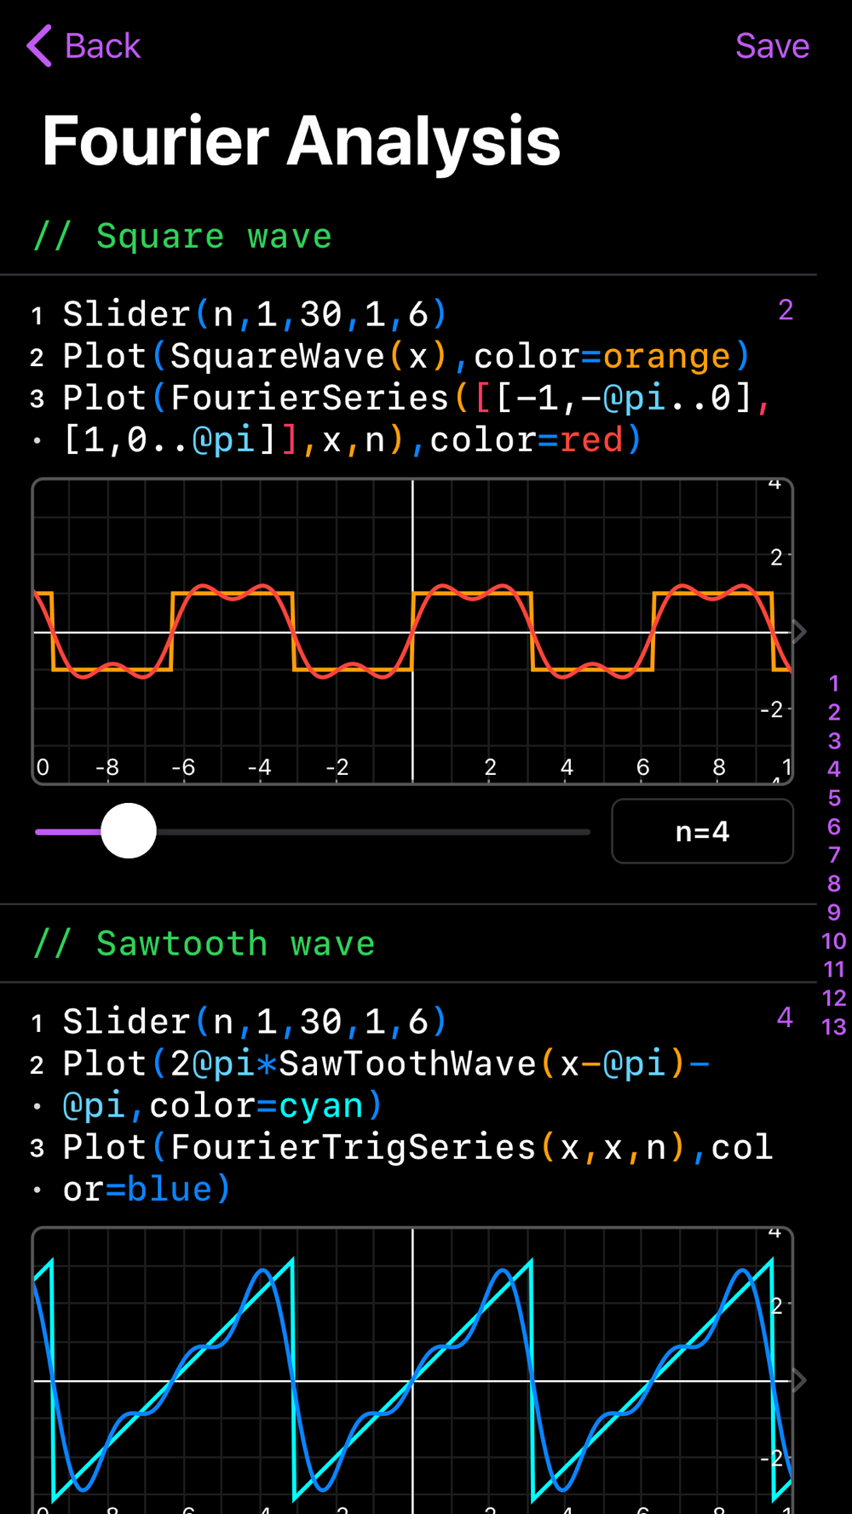Select the Square wave comment line
Viewport: 852px width, 1514px height.
coord(182,236)
